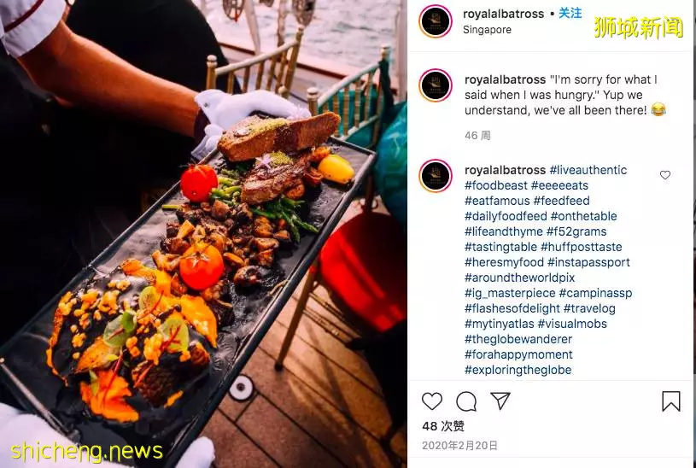
Task: Open #liveauthentic hashtag
Action: (588, 170)
